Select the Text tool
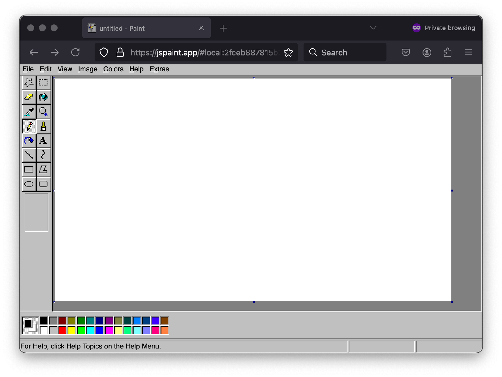 tap(43, 141)
